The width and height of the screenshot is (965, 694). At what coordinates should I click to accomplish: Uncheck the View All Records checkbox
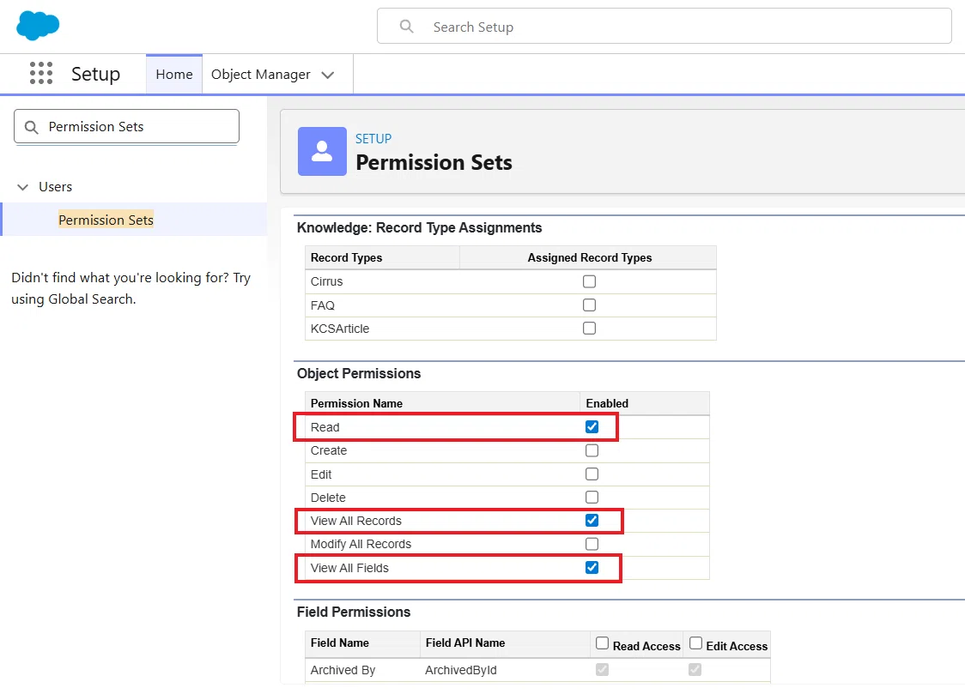pos(592,521)
